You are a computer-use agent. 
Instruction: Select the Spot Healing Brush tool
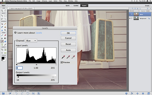pos(5,24)
